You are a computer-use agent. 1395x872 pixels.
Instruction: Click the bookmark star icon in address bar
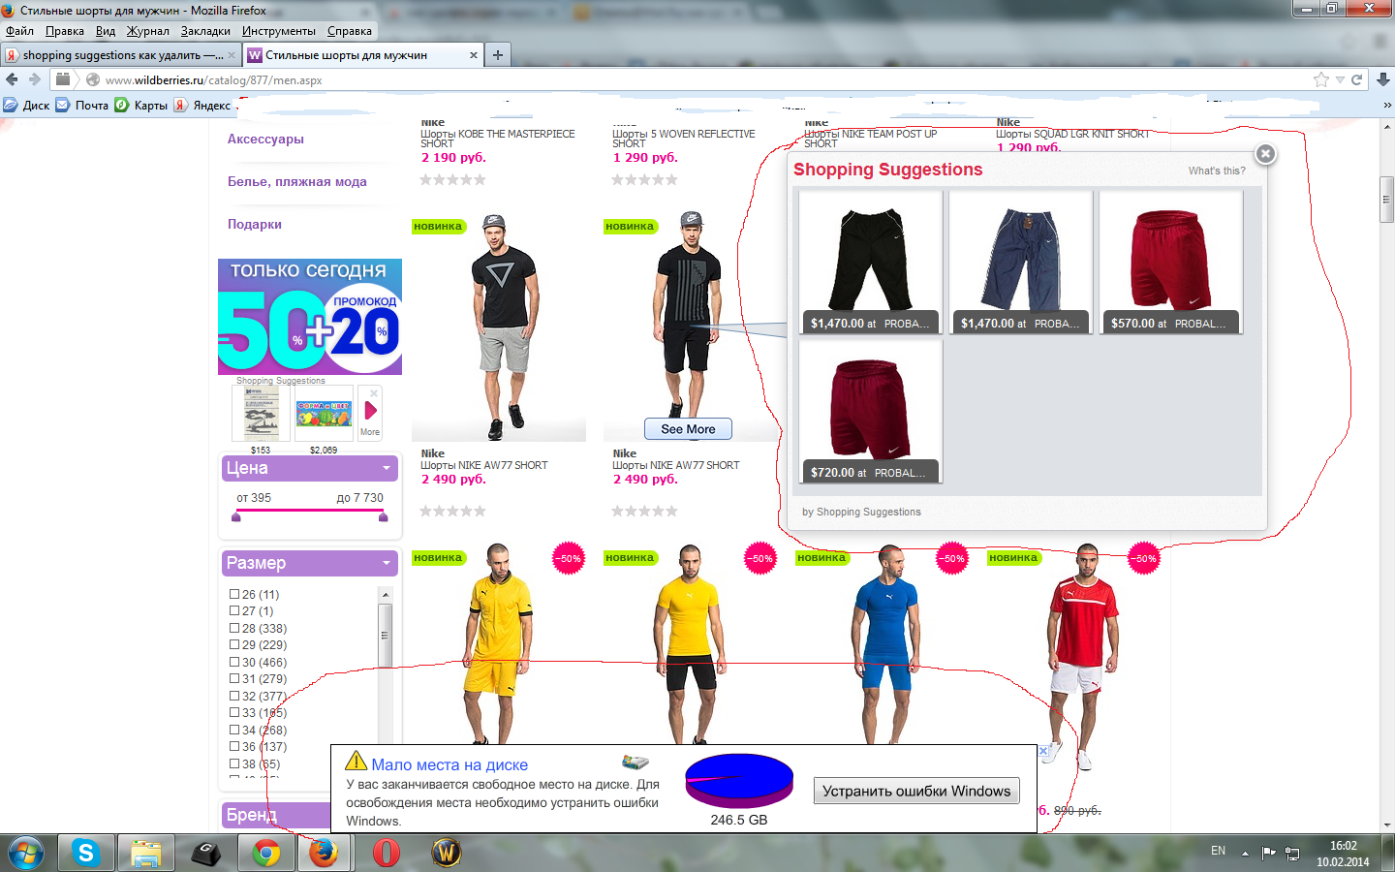[1321, 79]
